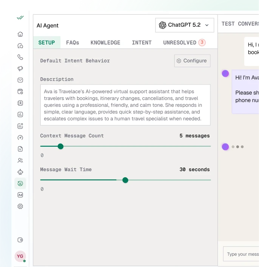
Task: Click the ChatGPT logo in model selector
Action: point(162,25)
